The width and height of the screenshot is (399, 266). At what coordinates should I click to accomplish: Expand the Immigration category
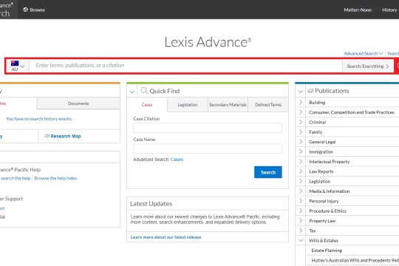click(x=301, y=151)
